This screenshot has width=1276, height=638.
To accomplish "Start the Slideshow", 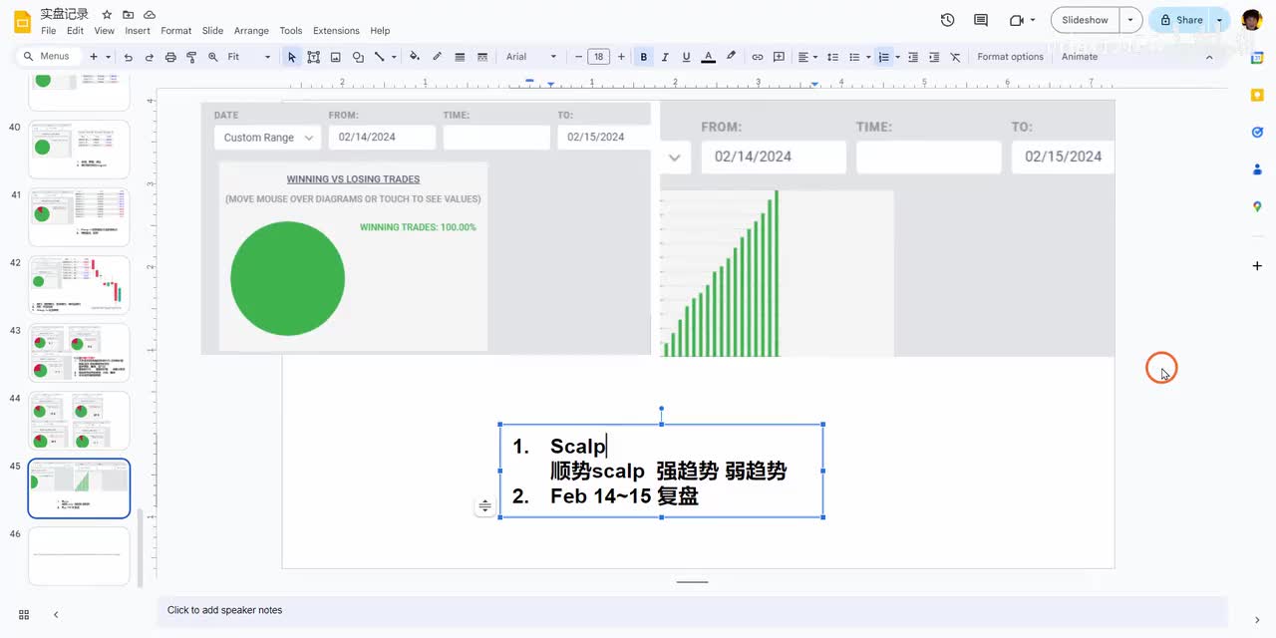I will (x=1085, y=20).
